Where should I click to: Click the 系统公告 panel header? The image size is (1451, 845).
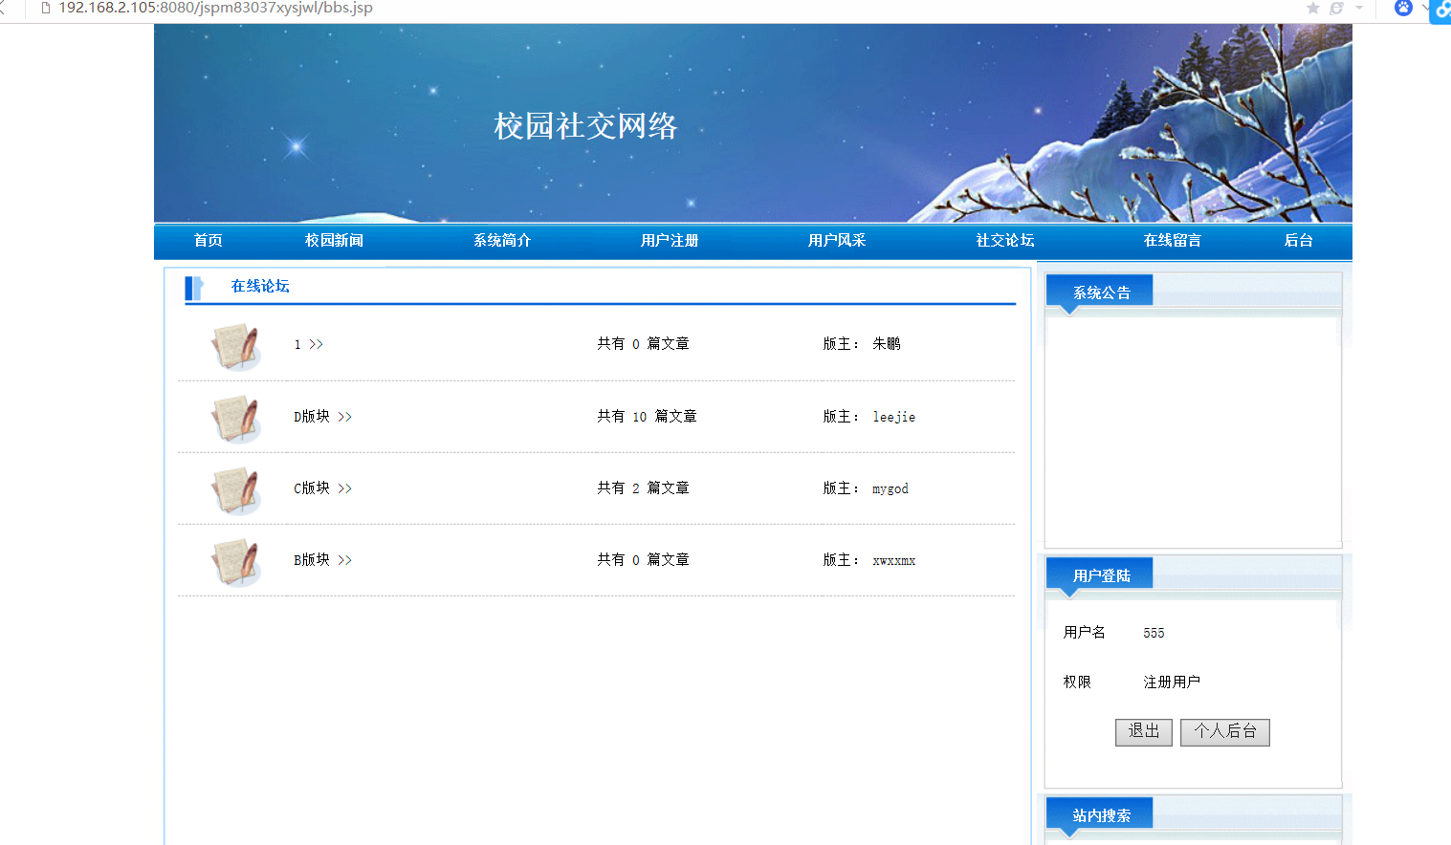1100,292
